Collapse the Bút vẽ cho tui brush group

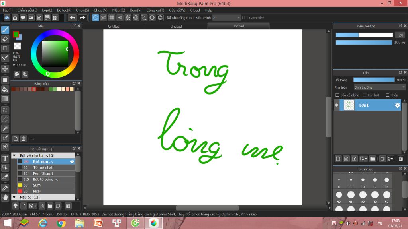(14, 155)
